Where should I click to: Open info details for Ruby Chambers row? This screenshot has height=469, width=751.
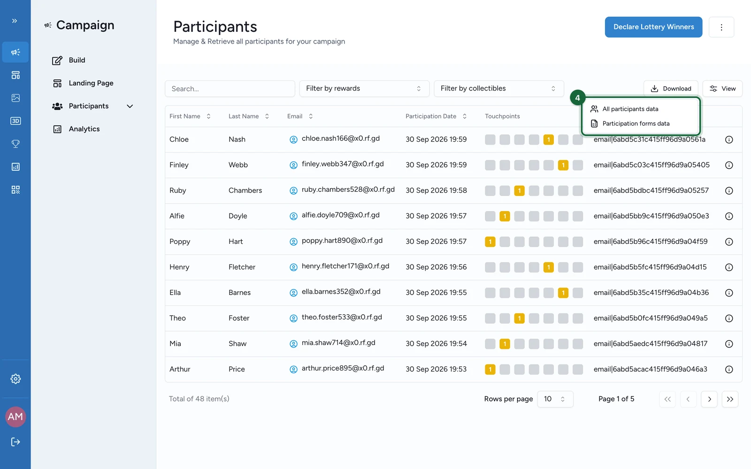[x=729, y=191]
